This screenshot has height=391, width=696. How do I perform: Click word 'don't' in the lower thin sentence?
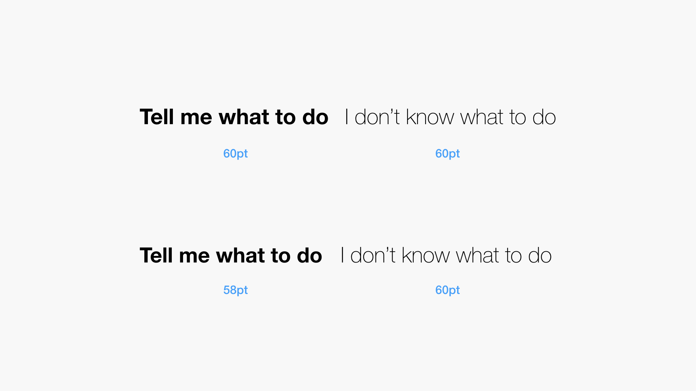pos(373,255)
